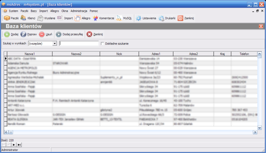This screenshot has width=266, height=153.
Task: Open the Bazy menu
Action: click(x=34, y=11)
